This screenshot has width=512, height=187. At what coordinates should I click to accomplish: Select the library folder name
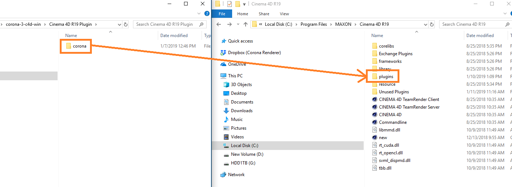click(385, 69)
